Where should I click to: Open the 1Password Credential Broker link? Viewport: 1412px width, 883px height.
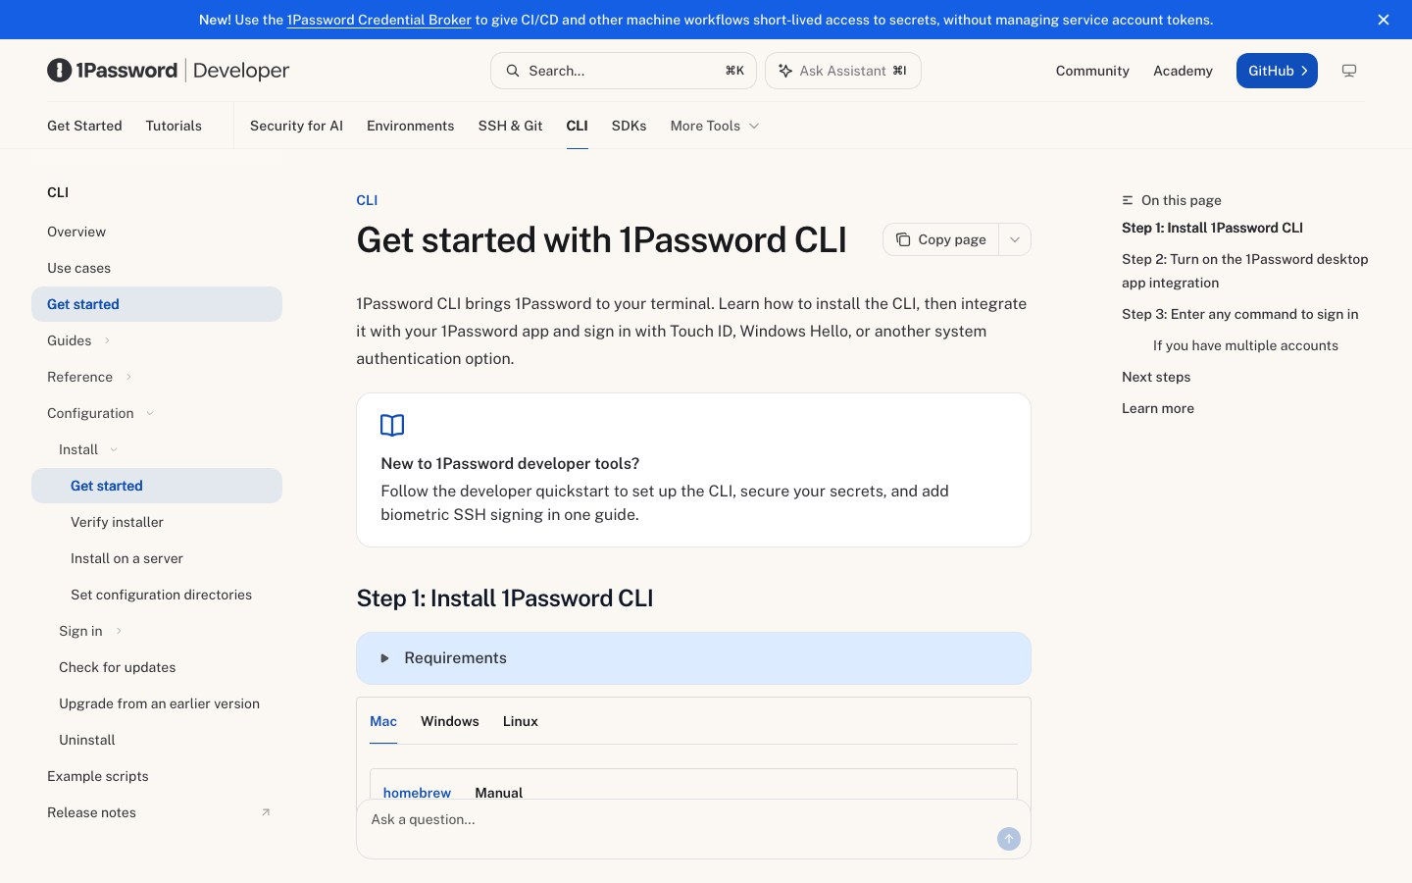click(x=379, y=20)
